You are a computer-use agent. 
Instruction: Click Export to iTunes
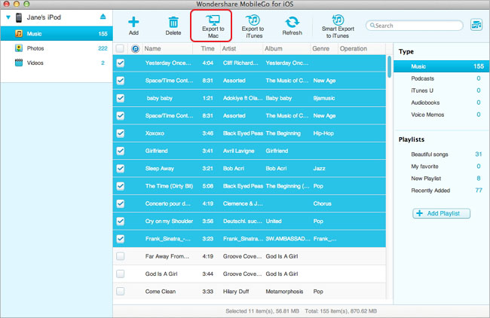coord(253,26)
